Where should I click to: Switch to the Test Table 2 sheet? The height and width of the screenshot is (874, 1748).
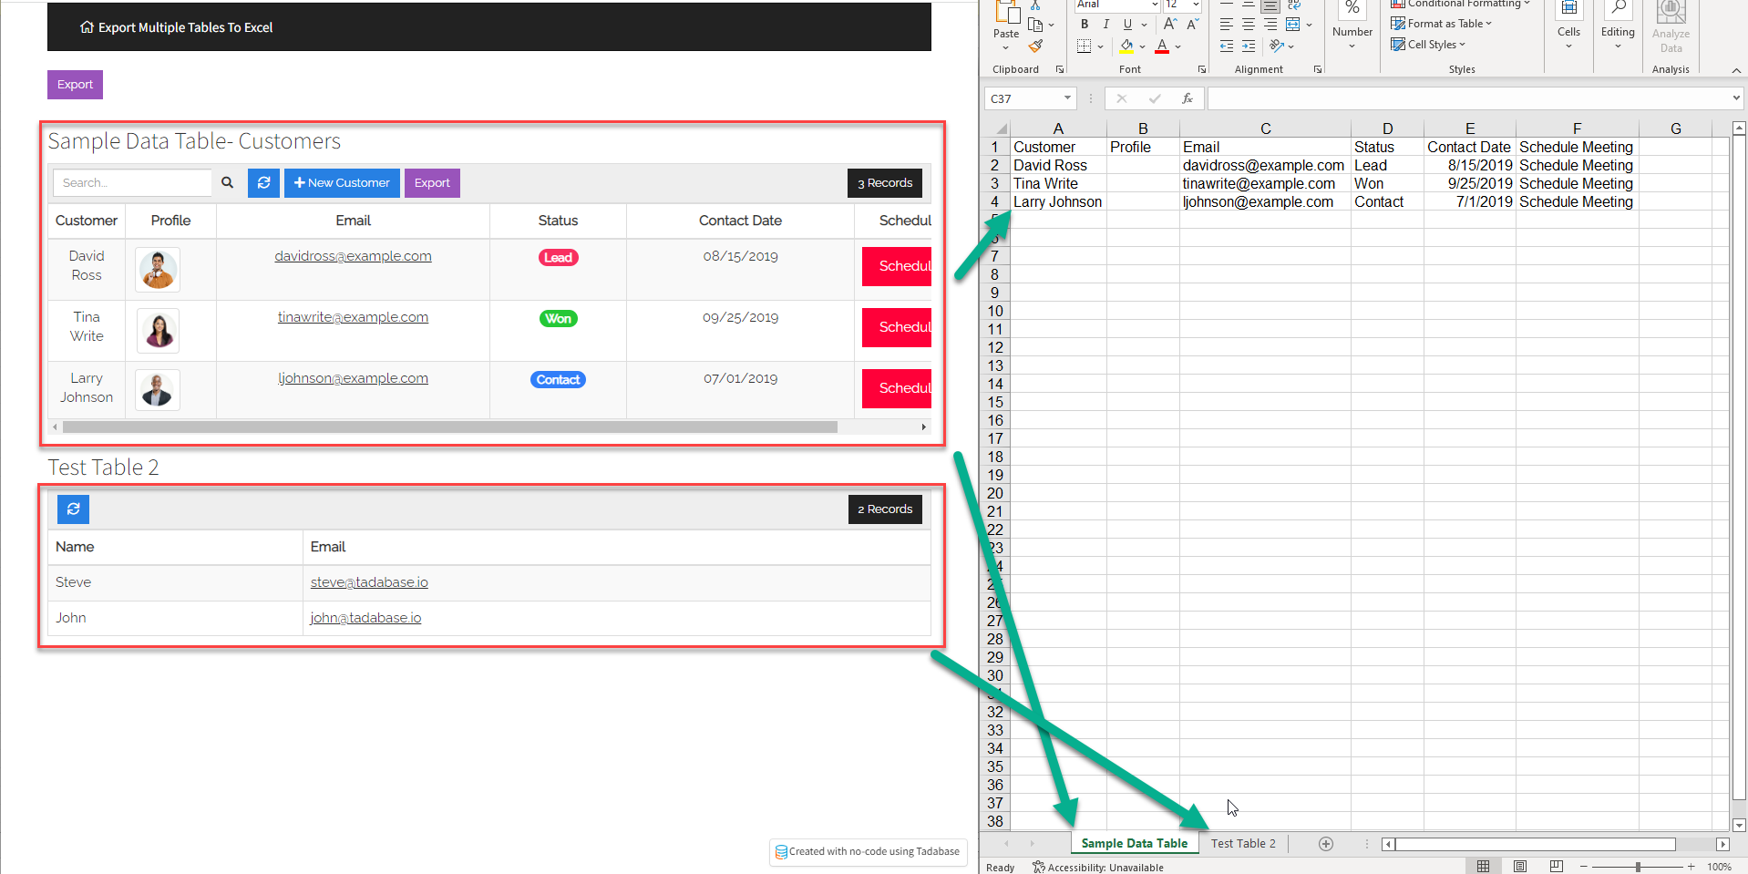[x=1243, y=843]
